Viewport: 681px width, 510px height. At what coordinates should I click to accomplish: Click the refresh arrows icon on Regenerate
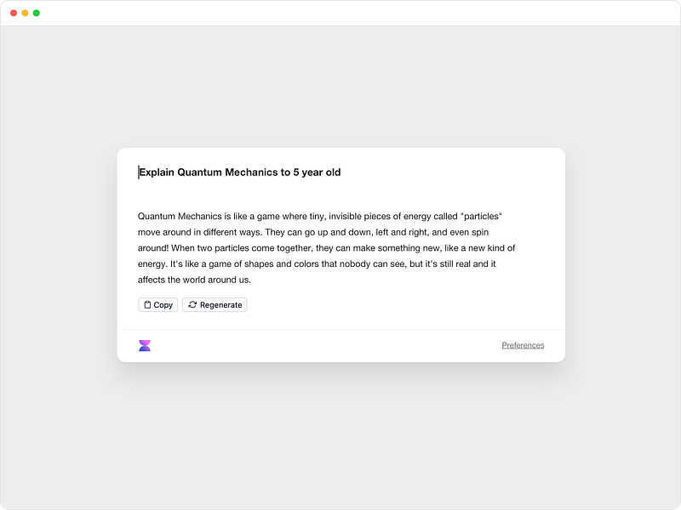192,304
